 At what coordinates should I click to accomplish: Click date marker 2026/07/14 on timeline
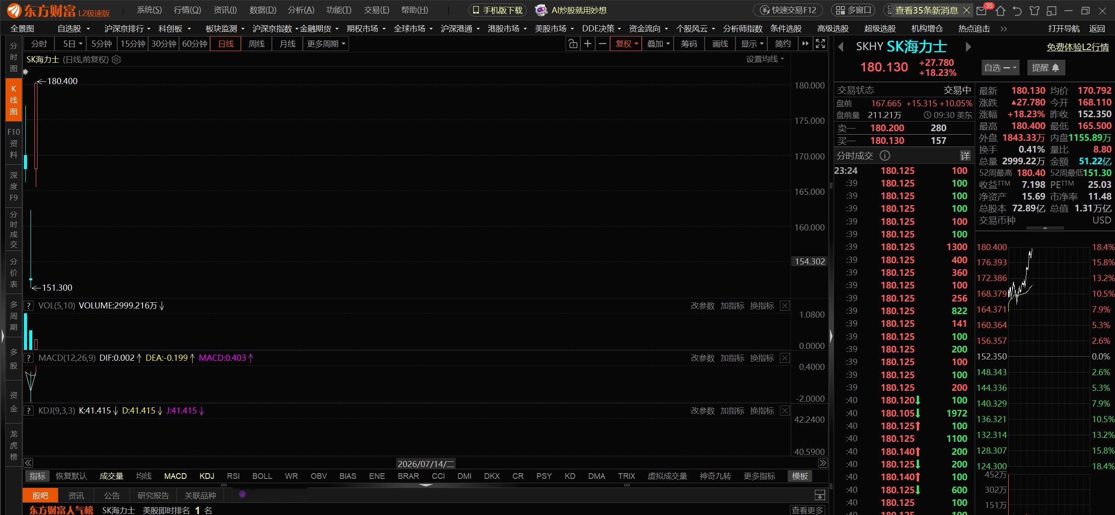[426, 464]
